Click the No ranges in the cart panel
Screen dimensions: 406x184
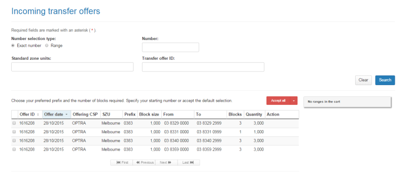[x=347, y=102]
